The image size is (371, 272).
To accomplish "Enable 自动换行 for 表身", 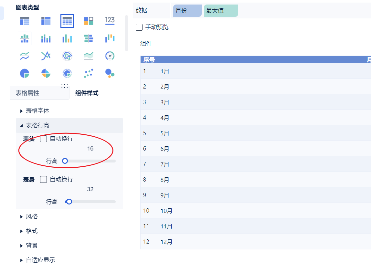I will coord(44,180).
